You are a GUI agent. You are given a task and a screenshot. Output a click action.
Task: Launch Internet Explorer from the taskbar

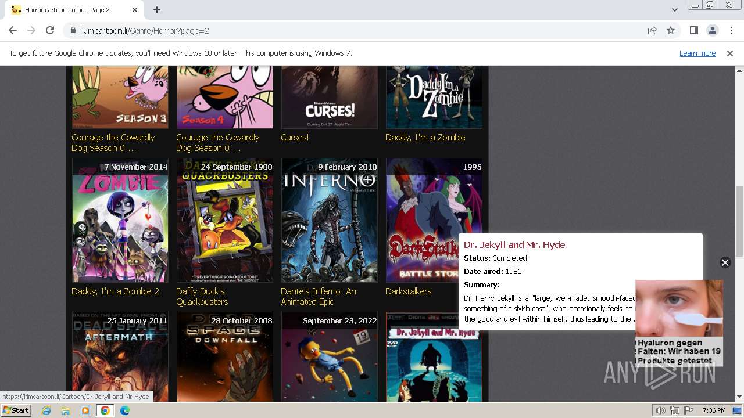click(x=46, y=410)
